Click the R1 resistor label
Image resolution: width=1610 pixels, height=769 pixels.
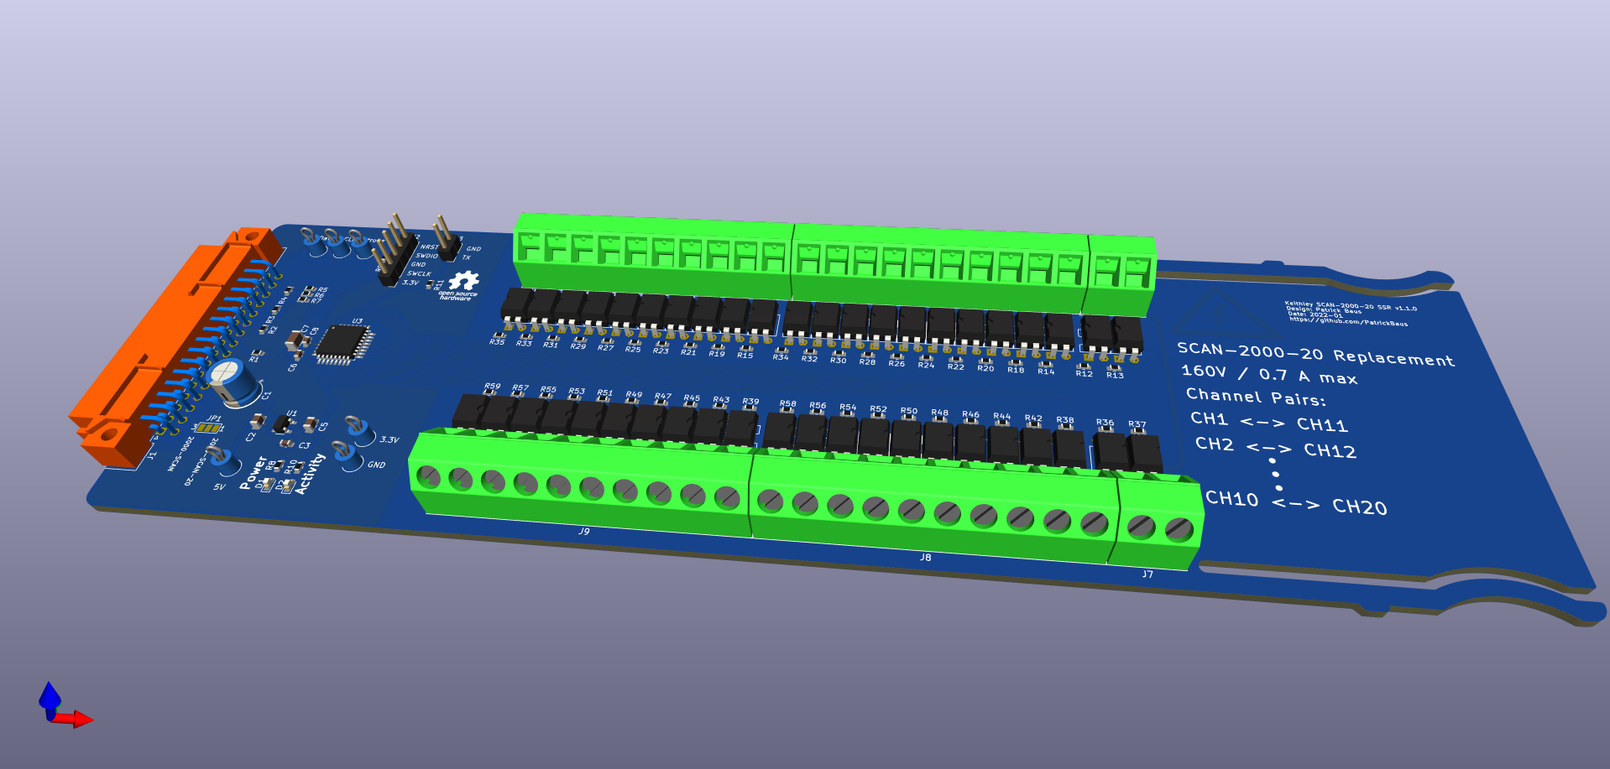(x=254, y=359)
